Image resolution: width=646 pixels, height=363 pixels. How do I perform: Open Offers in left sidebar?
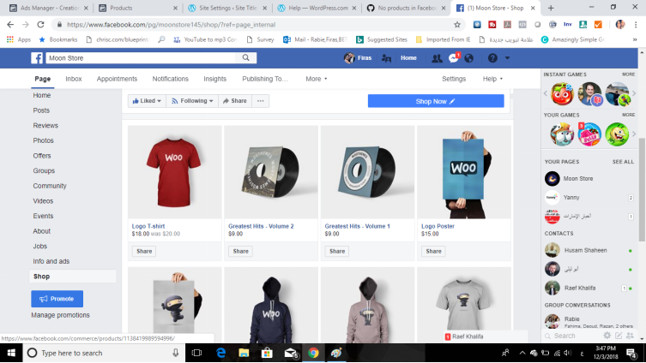click(x=42, y=156)
